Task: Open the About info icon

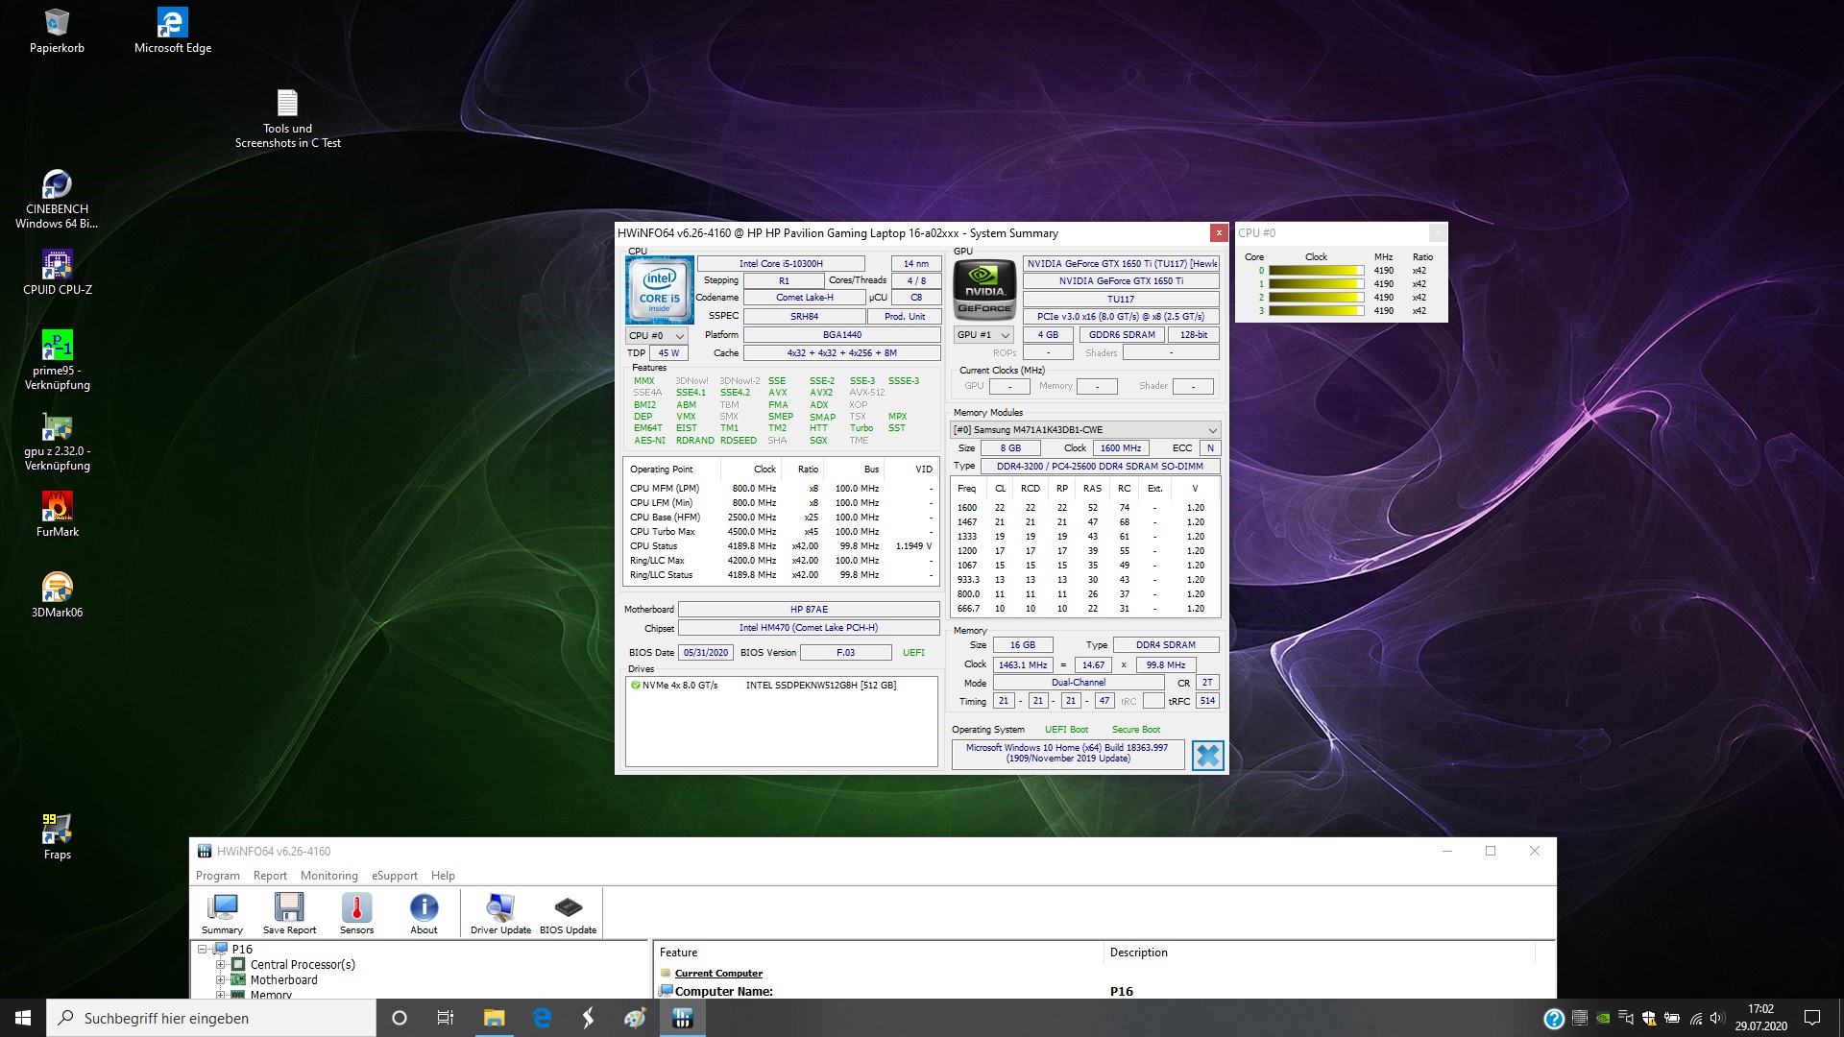Action: tap(424, 913)
